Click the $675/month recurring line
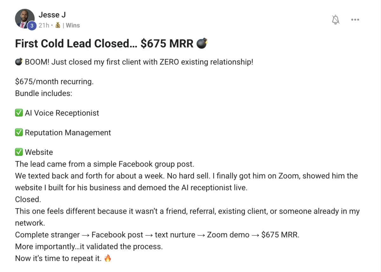 [x=54, y=82]
